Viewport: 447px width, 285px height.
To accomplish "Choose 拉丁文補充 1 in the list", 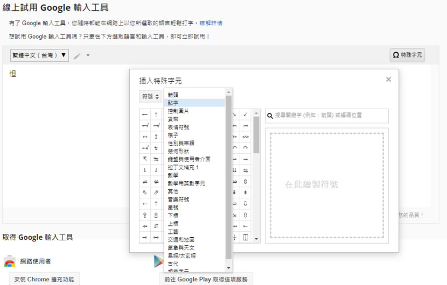I will (194, 167).
